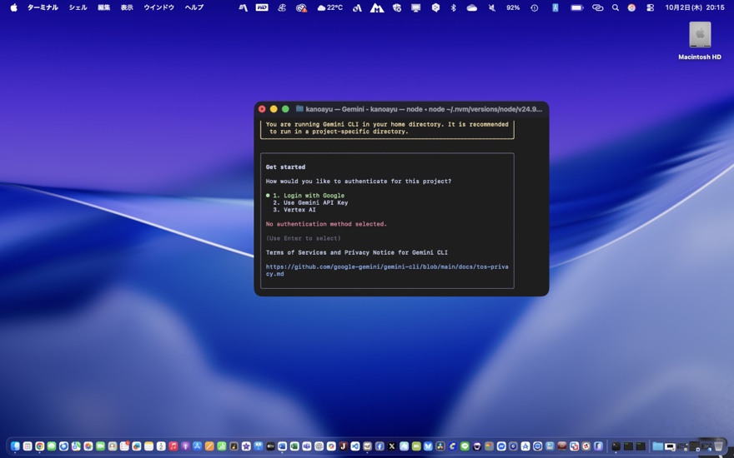Screen dimensions: 734x458
Task: Click the Spotlight search magnifier icon
Action: pos(616,7)
